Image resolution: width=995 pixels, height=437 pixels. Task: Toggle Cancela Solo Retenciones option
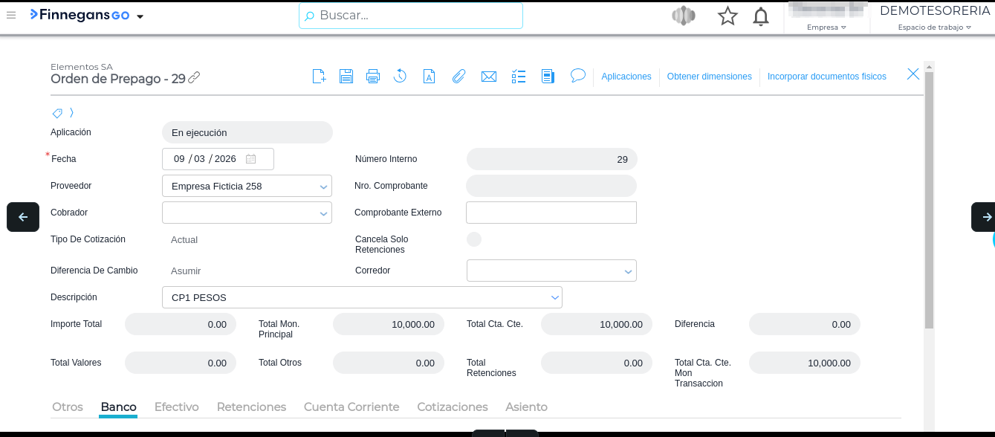(473, 239)
